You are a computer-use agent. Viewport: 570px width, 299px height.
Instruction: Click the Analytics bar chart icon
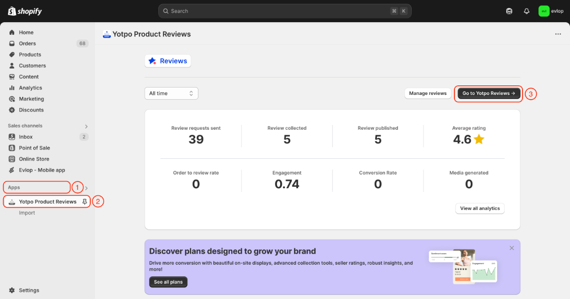pos(12,88)
